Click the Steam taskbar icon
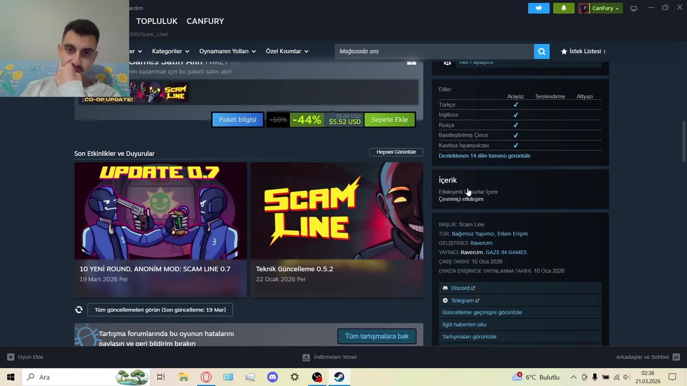The width and height of the screenshot is (687, 386). click(x=339, y=377)
